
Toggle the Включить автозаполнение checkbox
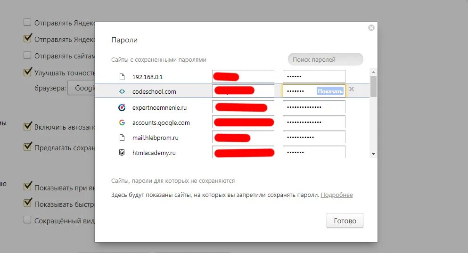[x=27, y=126]
